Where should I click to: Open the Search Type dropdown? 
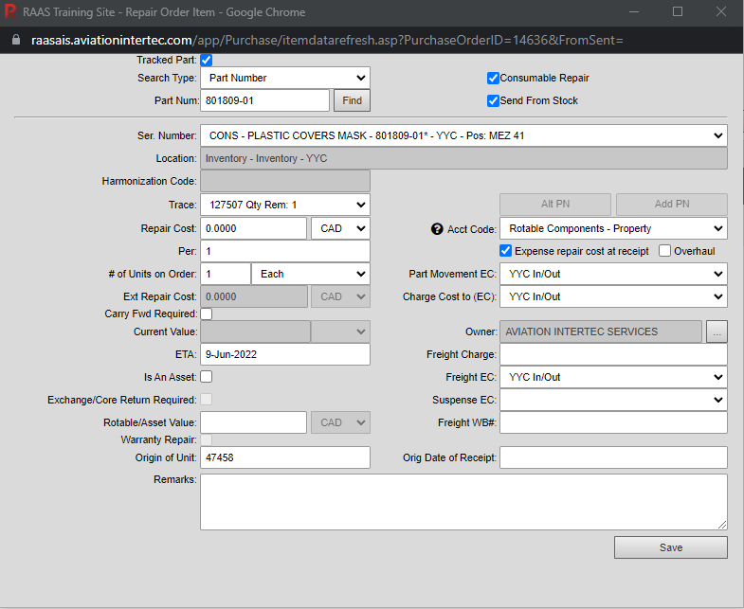(284, 78)
